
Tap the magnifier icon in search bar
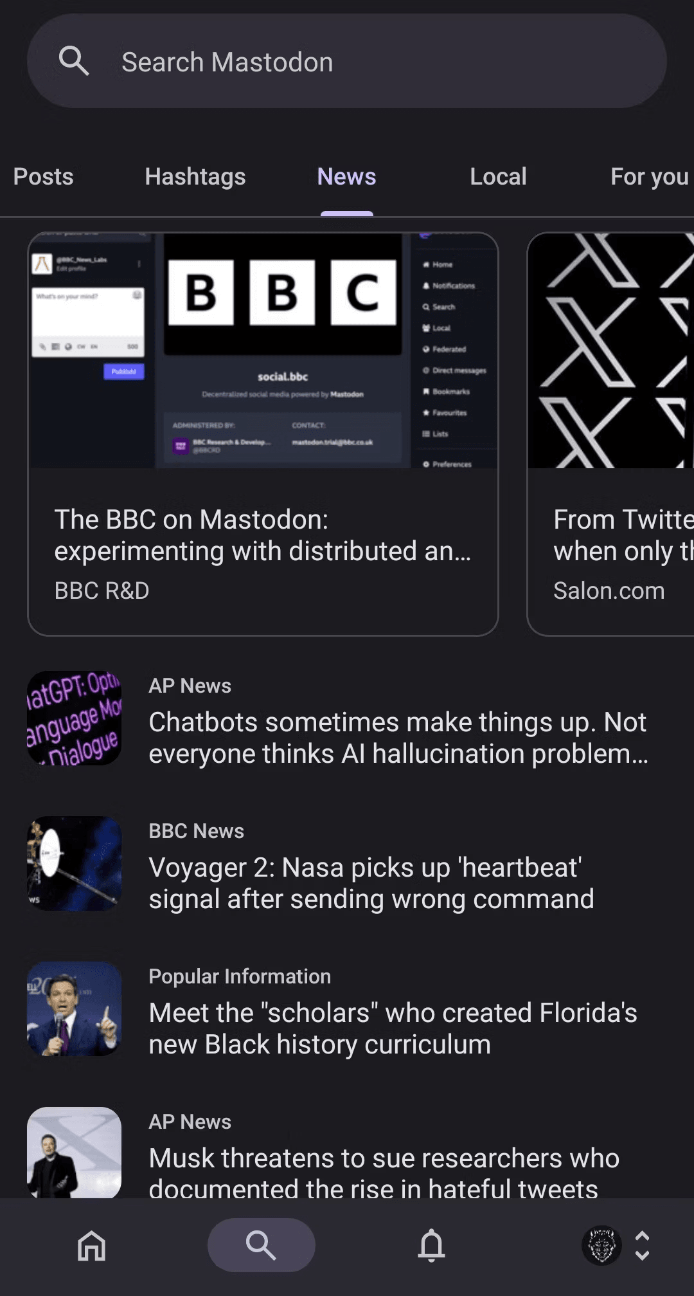point(74,62)
